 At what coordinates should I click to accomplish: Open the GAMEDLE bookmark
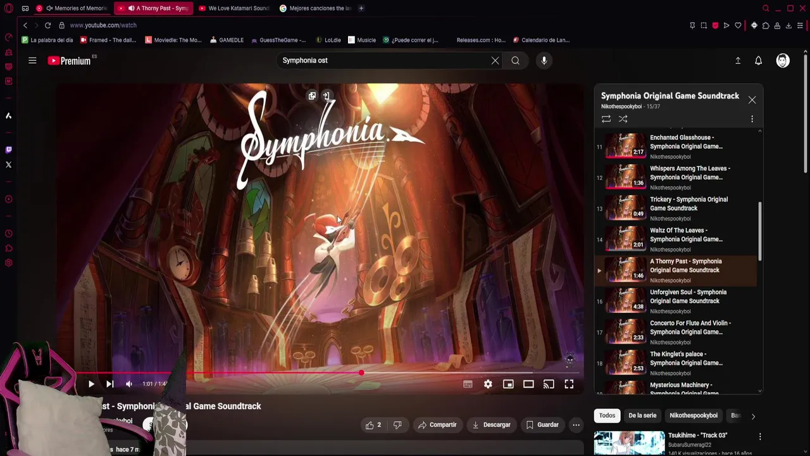(227, 40)
